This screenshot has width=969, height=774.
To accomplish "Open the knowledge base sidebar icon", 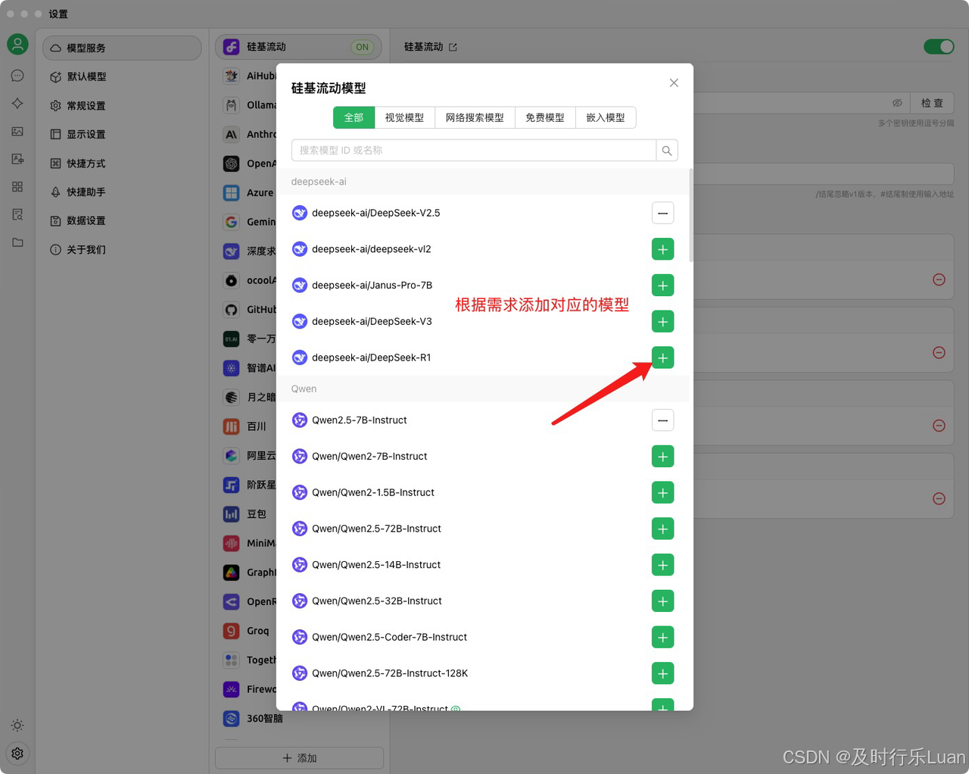I will 17,215.
